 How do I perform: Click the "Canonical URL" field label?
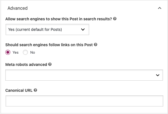[19, 90]
